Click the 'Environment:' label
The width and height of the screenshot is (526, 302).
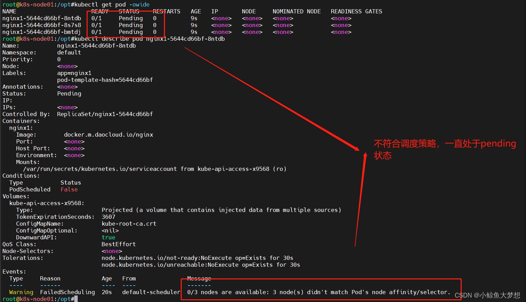coord(36,155)
